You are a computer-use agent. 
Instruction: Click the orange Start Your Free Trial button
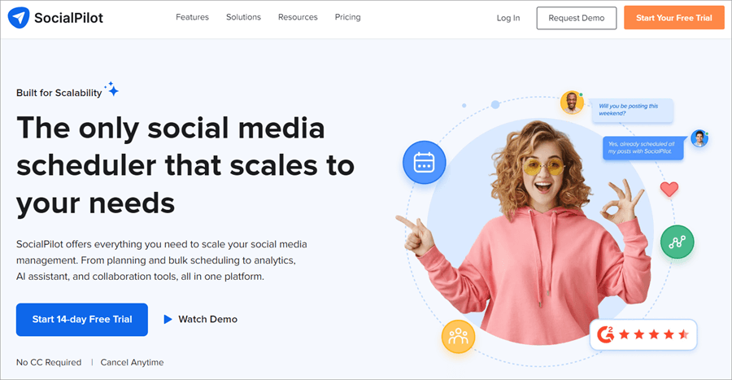pos(674,18)
